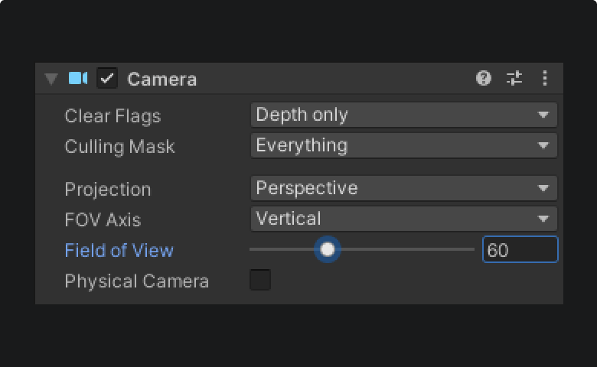
Task: Click the Camera component icon
Action: (x=78, y=78)
